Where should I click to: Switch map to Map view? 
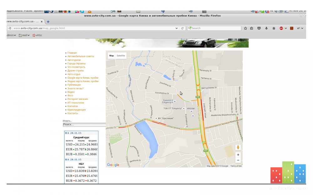click(x=111, y=56)
